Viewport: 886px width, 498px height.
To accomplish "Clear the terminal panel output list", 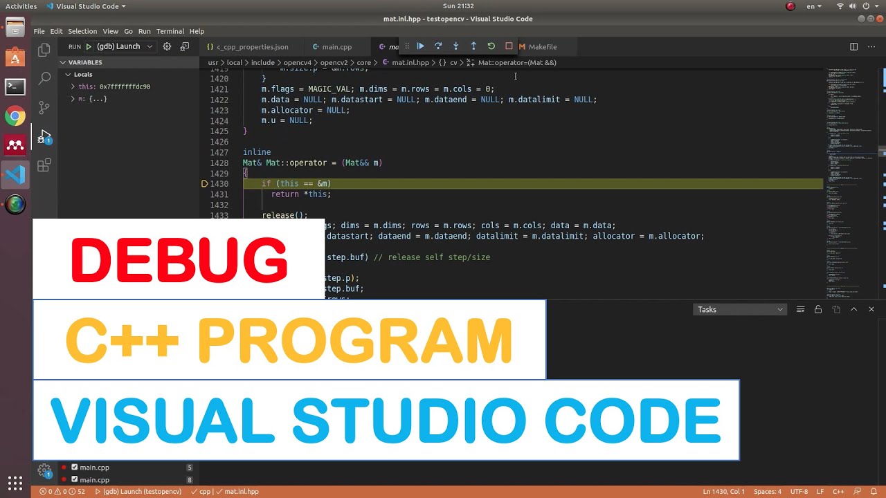I will (800, 309).
